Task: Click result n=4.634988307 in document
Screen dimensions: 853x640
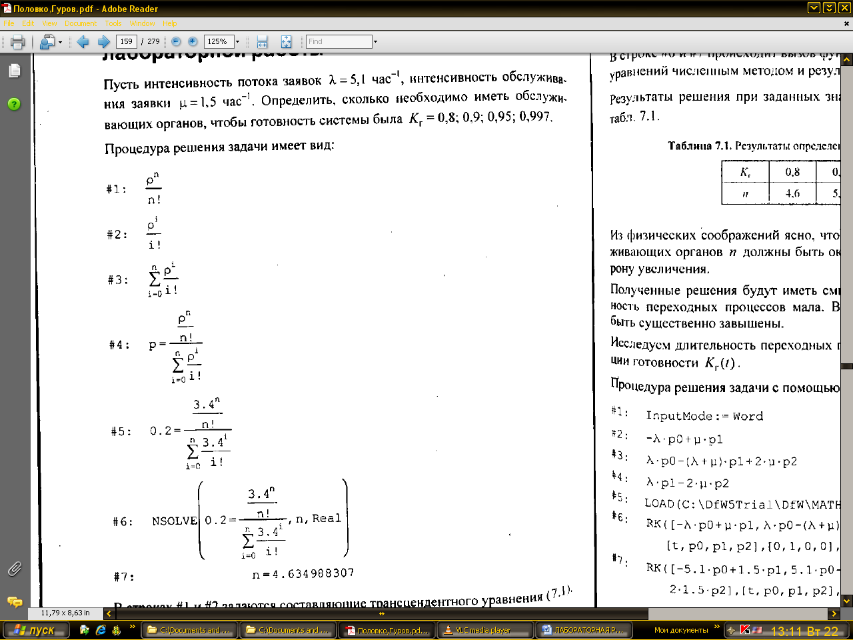Action: [x=303, y=574]
